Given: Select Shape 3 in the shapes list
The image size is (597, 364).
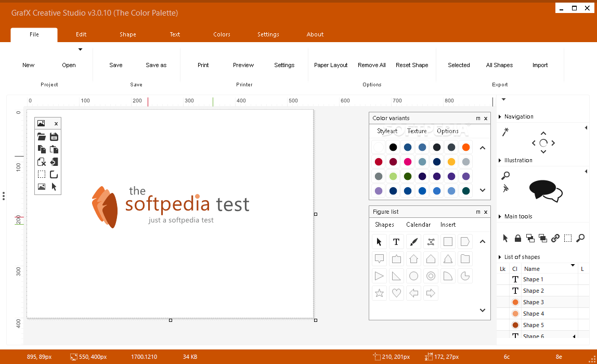Looking at the screenshot, I should coord(542,302).
